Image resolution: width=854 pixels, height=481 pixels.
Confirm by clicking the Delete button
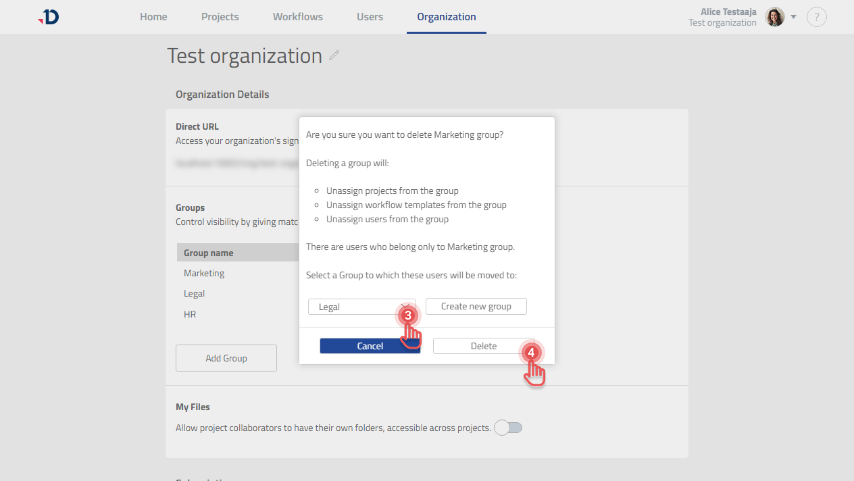coord(484,345)
